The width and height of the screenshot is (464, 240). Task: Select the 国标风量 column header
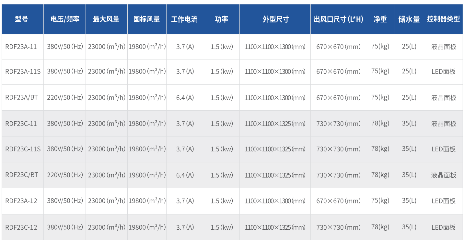pos(147,19)
